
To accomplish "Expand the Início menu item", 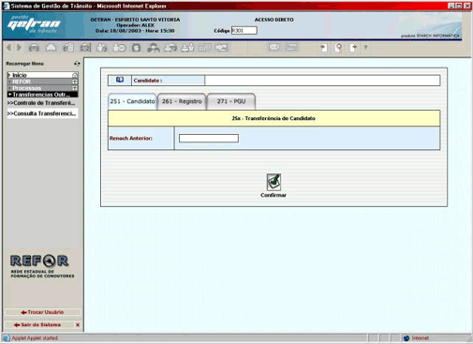I will point(43,75).
